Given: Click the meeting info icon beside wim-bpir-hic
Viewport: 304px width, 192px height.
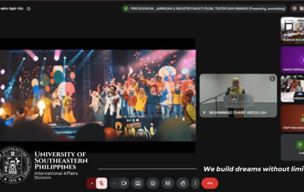Looking at the screenshot, I should [29, 8].
